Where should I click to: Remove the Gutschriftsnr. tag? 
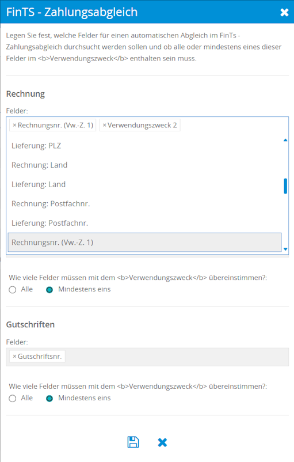click(14, 357)
